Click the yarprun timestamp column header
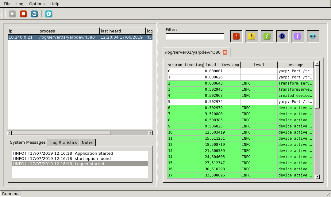 (186, 65)
